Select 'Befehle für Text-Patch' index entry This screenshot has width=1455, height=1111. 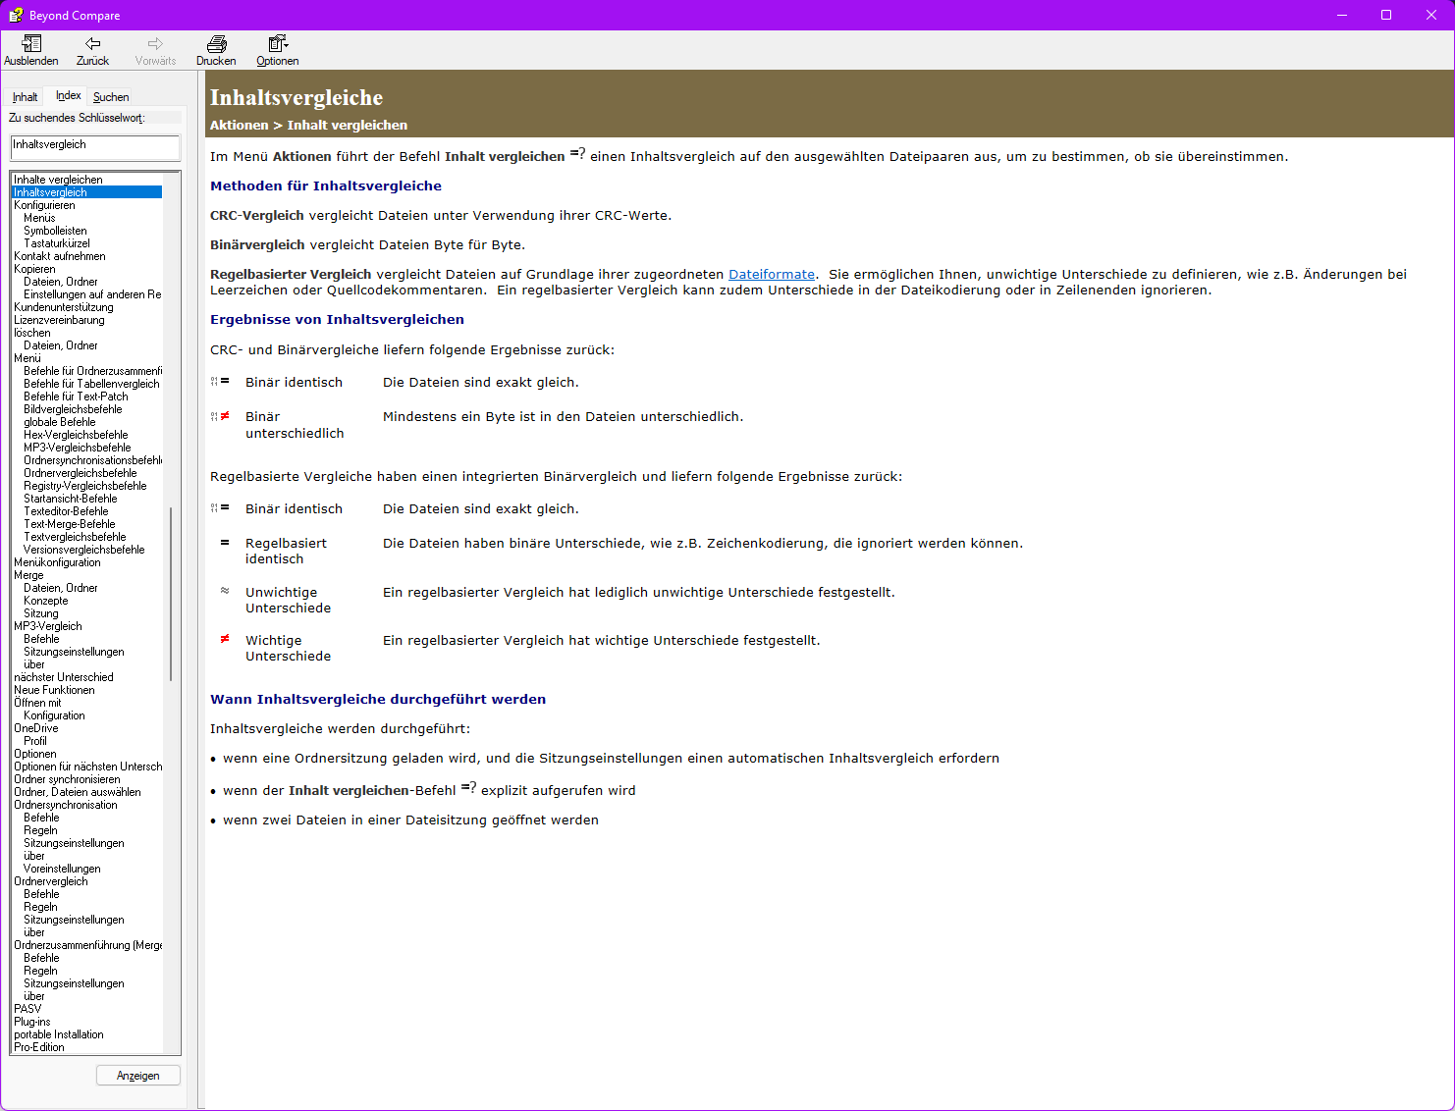[76, 397]
